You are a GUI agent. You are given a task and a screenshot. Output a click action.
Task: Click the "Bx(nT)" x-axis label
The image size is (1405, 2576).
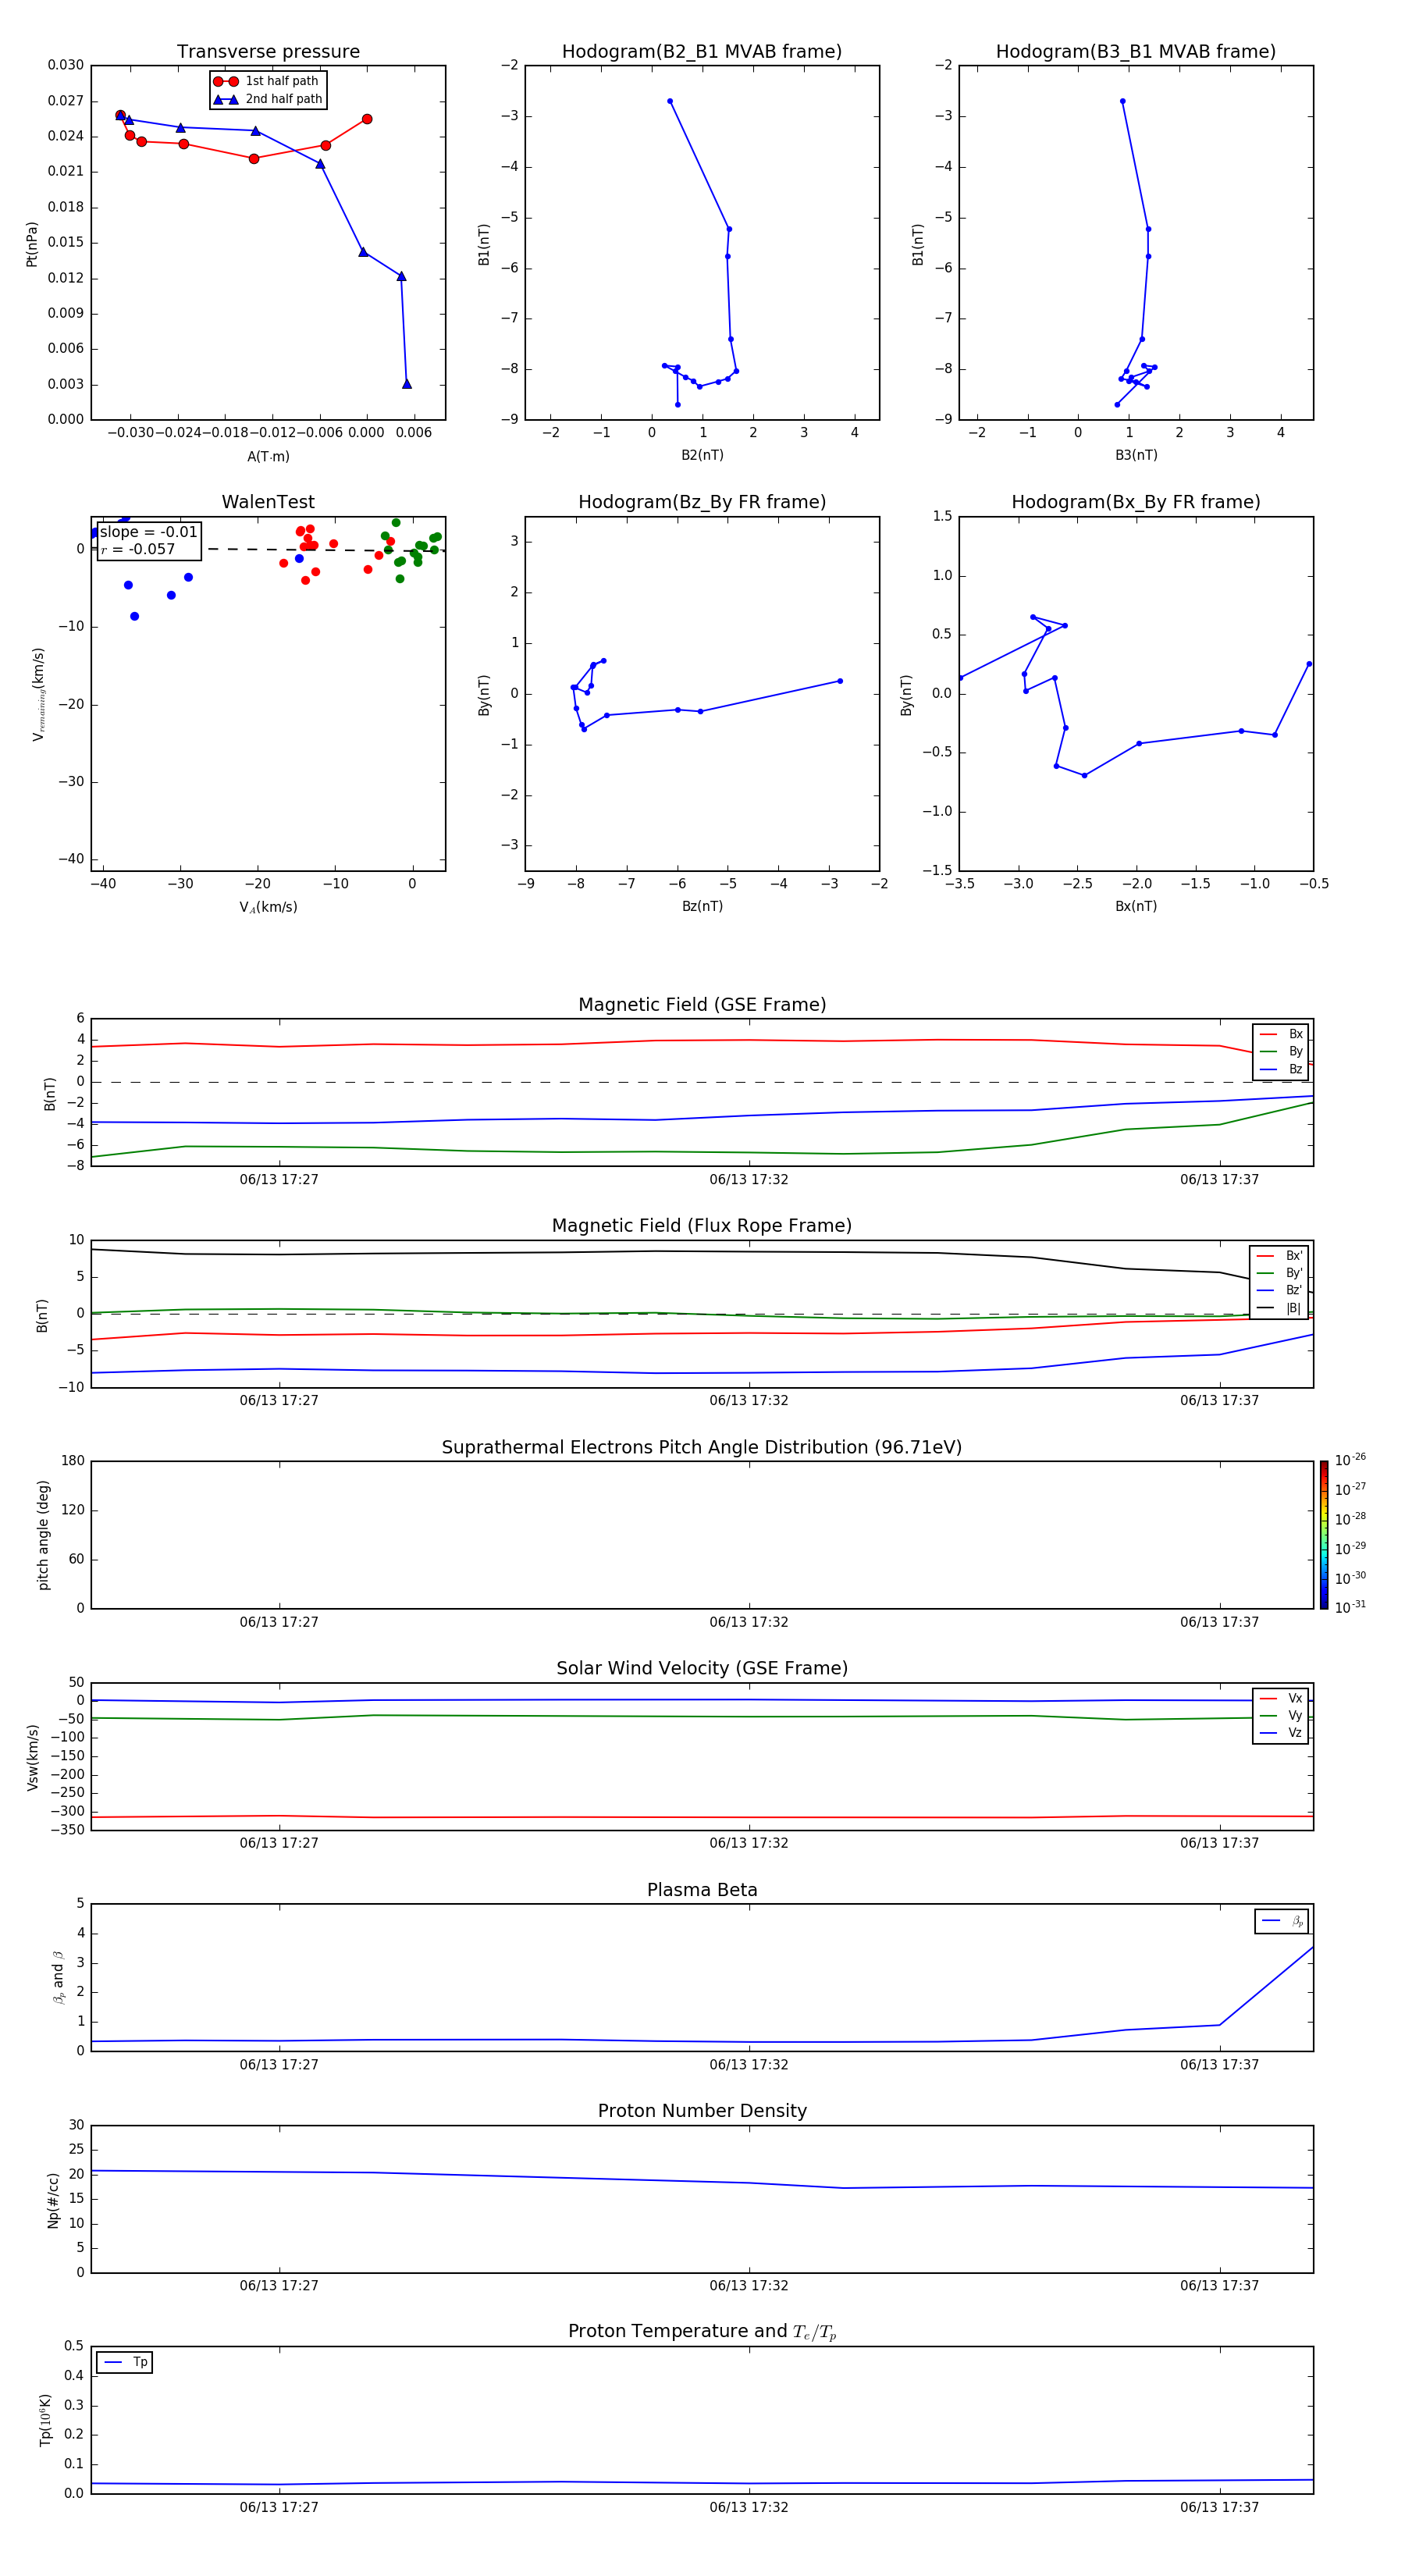pos(1136,906)
